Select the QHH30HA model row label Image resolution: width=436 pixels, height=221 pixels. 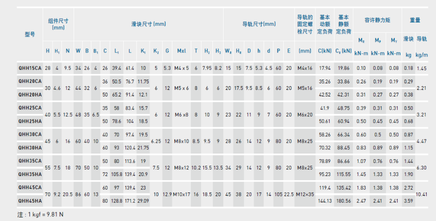point(30,147)
